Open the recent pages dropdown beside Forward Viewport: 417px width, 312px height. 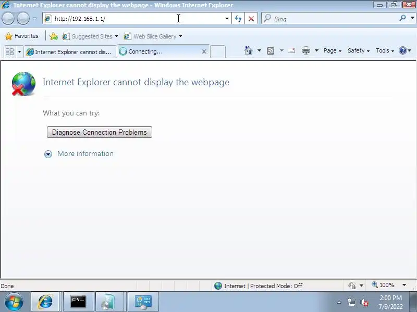pos(35,19)
